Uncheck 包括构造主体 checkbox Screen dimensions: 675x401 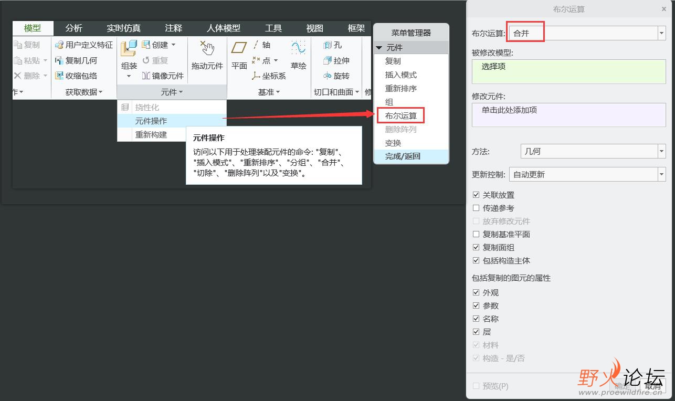476,260
